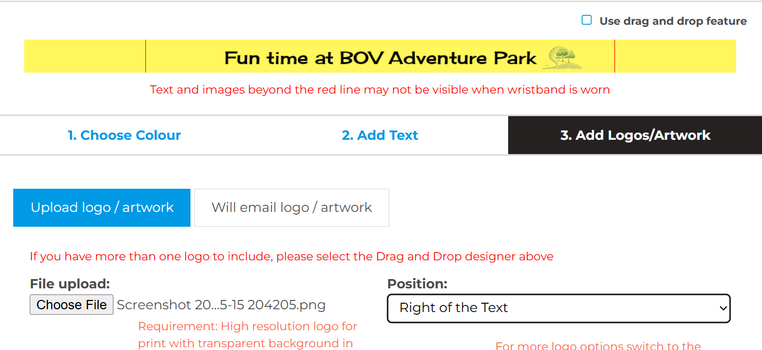Click the uploaded screenshot file name
The height and width of the screenshot is (350, 762).
[x=221, y=305]
